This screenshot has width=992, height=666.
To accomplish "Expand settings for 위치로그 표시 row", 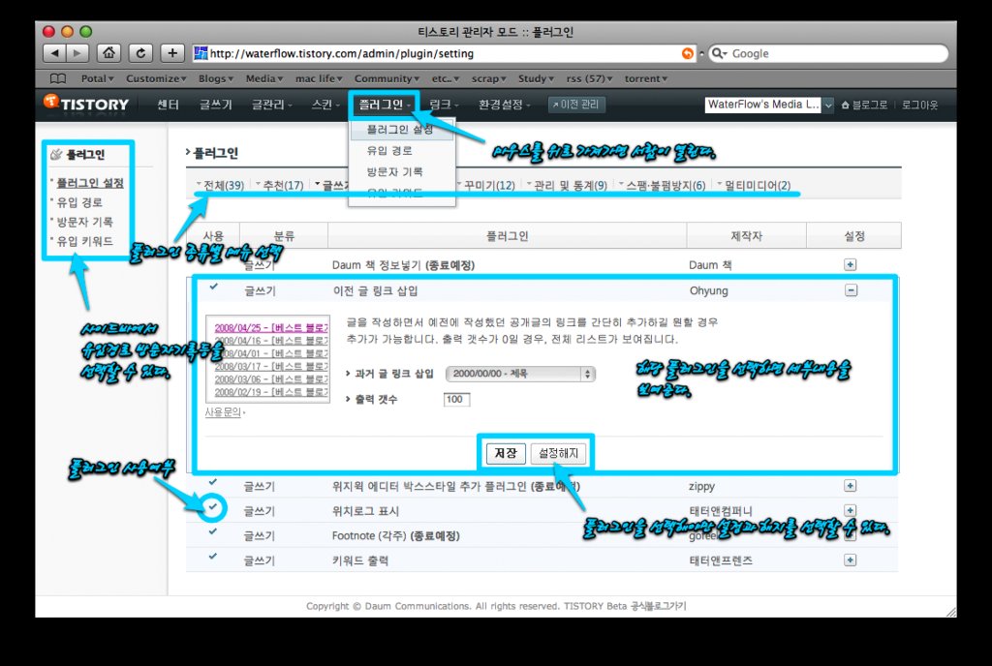I will pyautogui.click(x=851, y=510).
